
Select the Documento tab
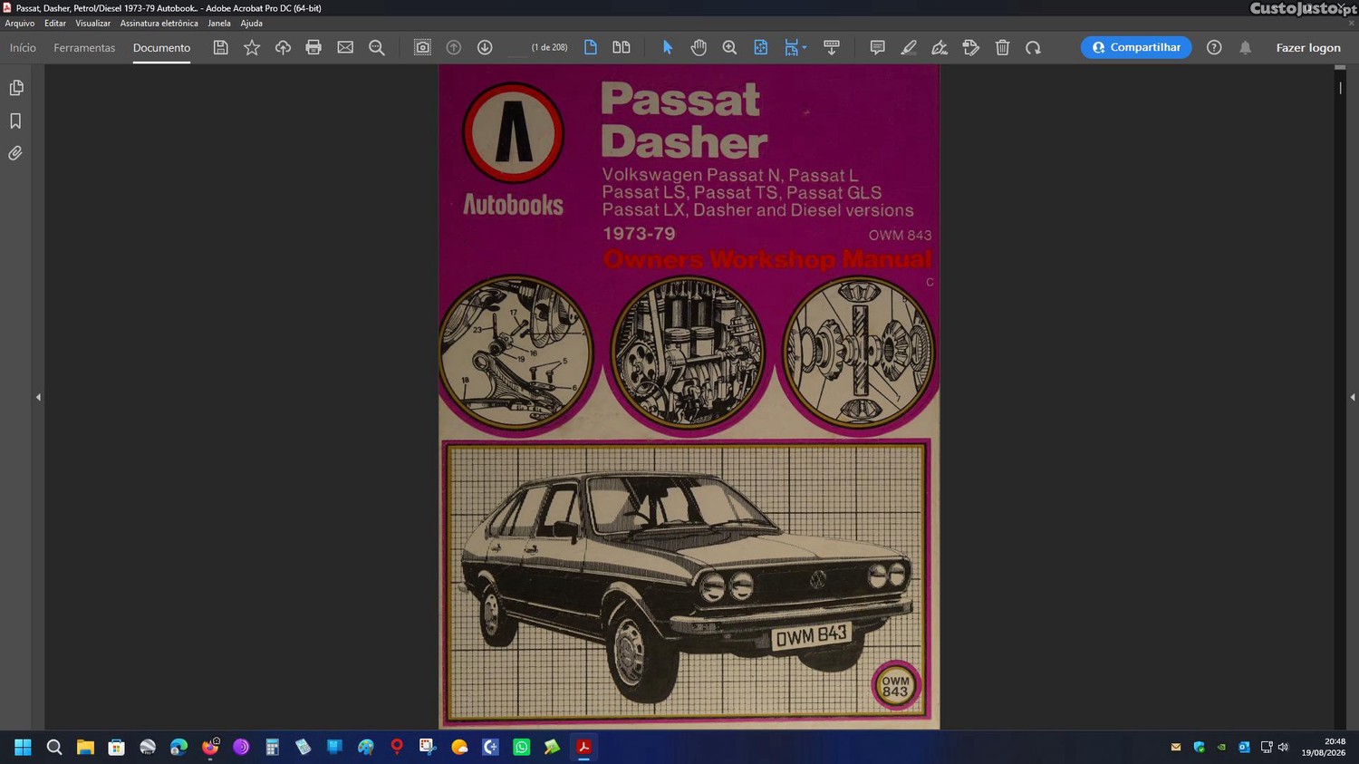161,47
